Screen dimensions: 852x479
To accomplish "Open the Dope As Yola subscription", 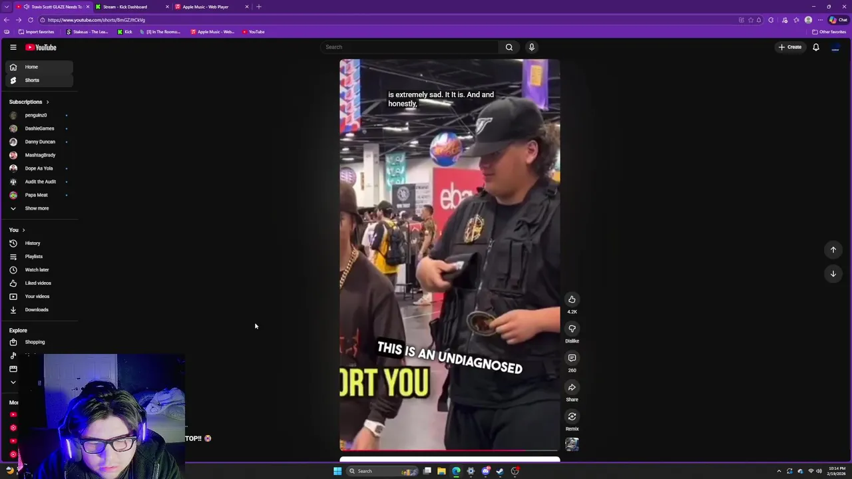I will click(x=39, y=168).
